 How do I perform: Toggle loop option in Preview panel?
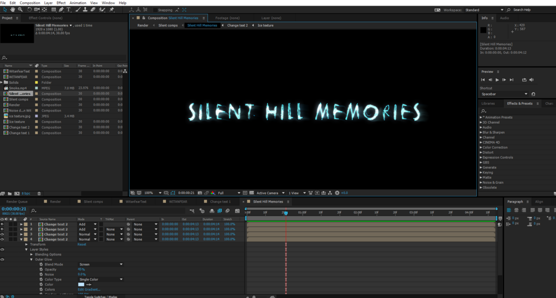coord(524,80)
